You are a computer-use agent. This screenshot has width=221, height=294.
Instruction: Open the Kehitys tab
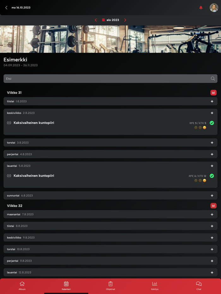click(x=155, y=286)
